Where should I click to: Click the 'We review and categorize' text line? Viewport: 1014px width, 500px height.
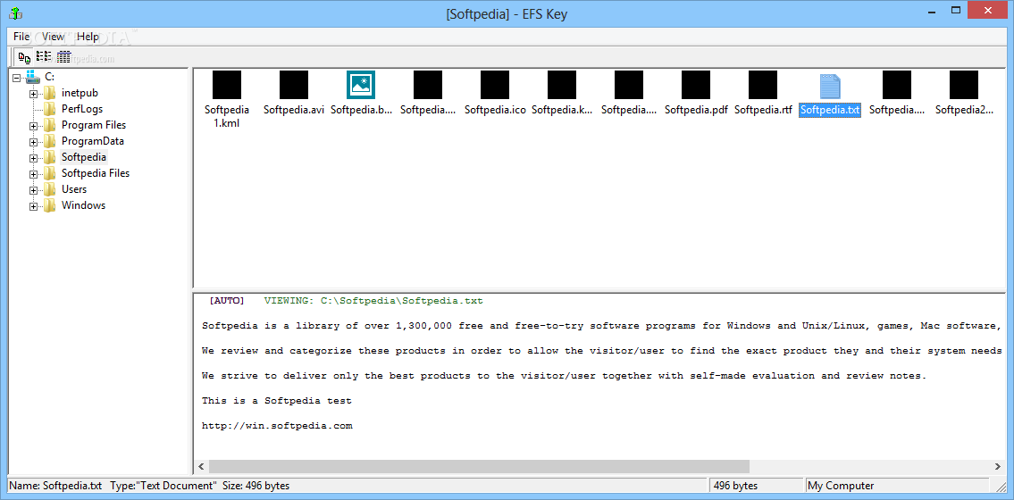click(602, 351)
